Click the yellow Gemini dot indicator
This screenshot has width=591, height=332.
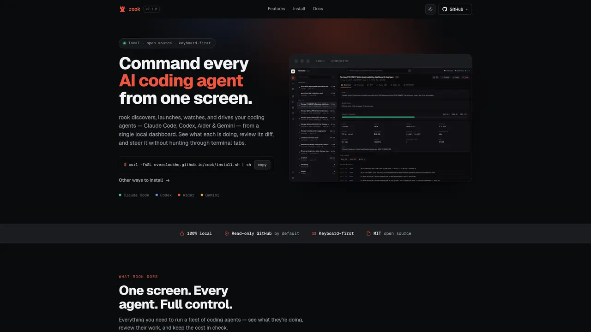click(x=202, y=195)
